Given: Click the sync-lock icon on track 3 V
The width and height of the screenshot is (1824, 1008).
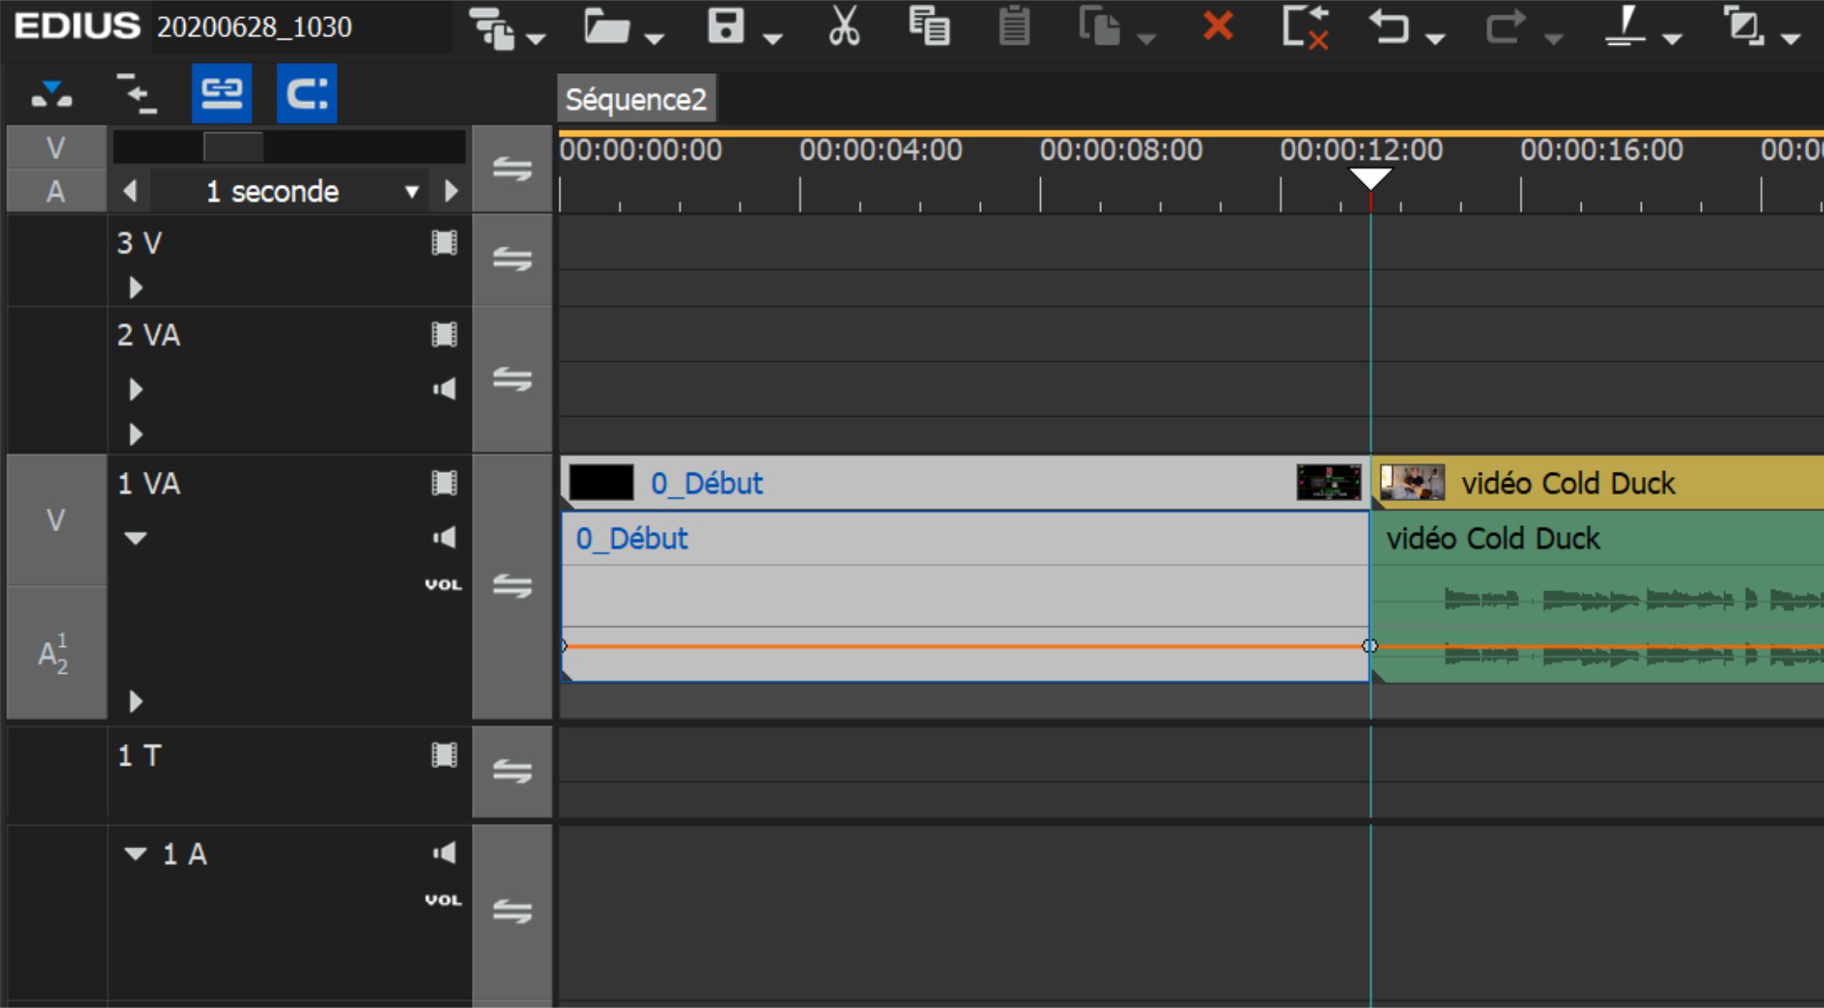Looking at the screenshot, I should pyautogui.click(x=512, y=258).
